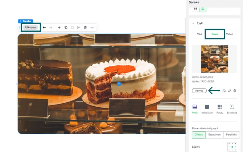
Task: Select the Peitä fill option
Action: point(195,108)
